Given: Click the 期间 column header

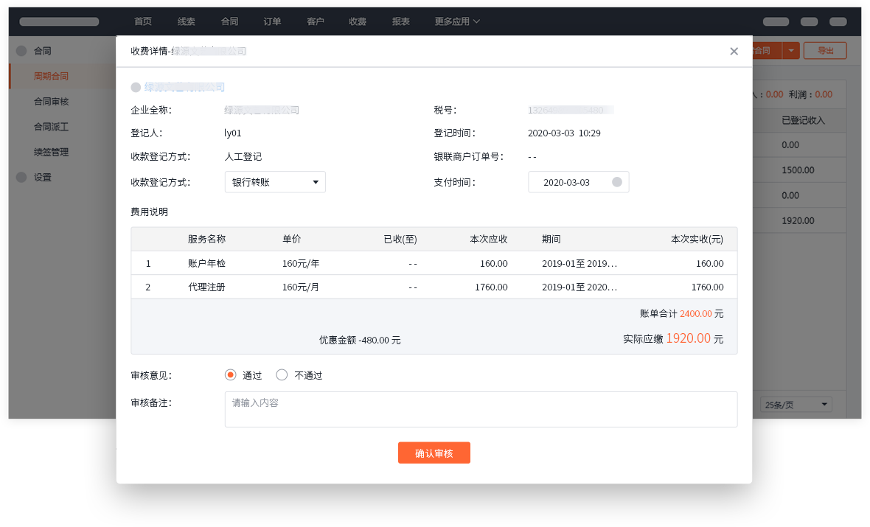Looking at the screenshot, I should coord(551,239).
